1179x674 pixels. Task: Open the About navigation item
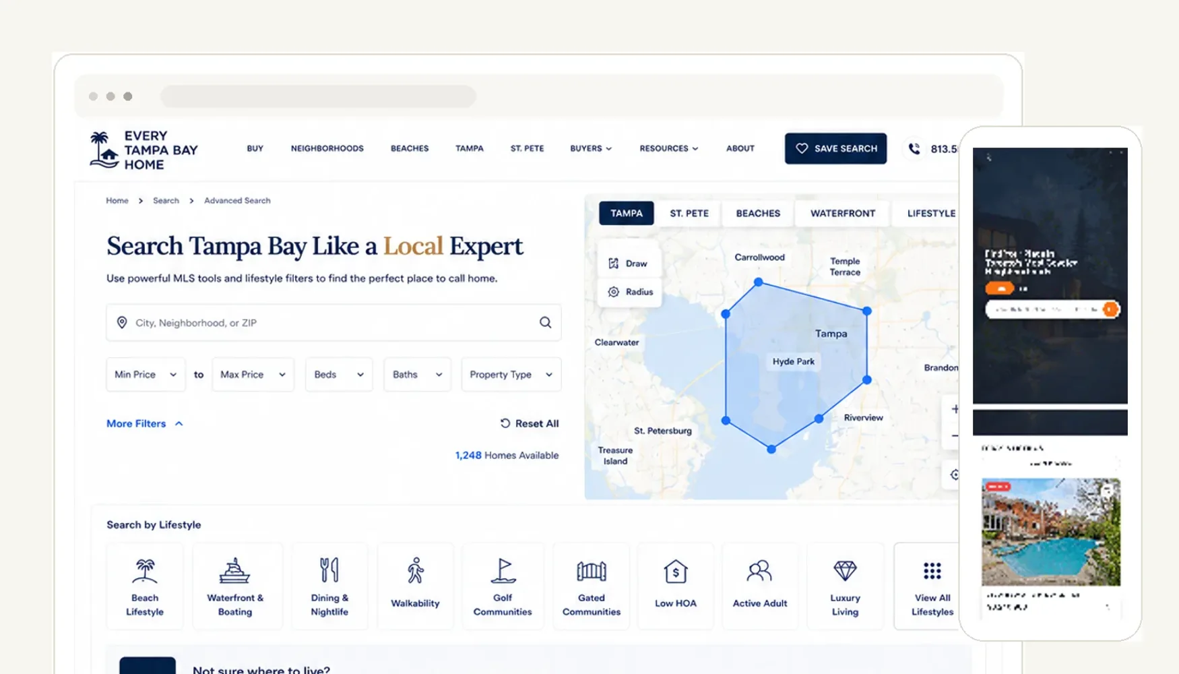(x=740, y=148)
